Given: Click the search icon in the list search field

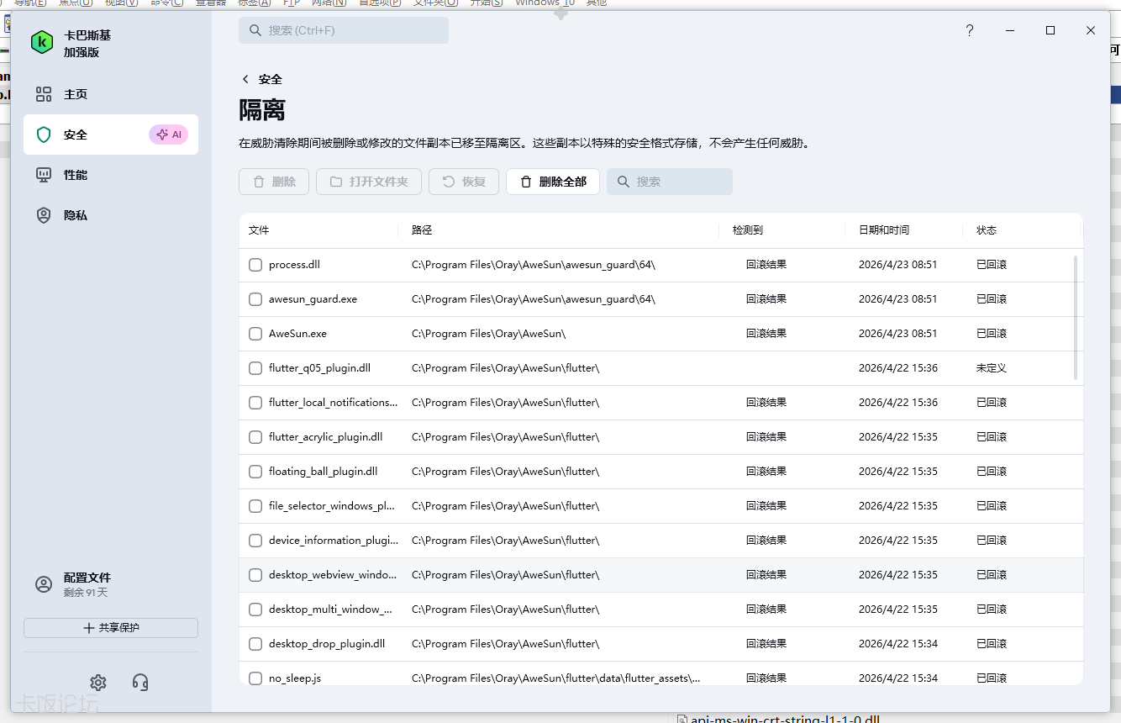Looking at the screenshot, I should point(624,182).
